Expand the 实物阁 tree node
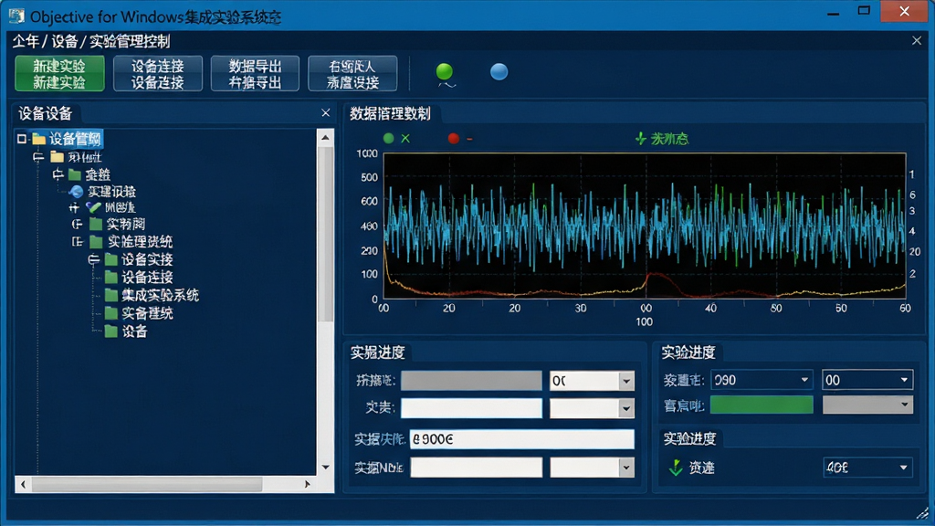The image size is (935, 526). click(77, 225)
